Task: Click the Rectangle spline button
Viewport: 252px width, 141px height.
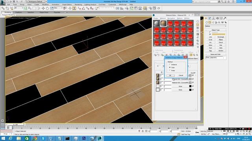Action: coord(221,37)
